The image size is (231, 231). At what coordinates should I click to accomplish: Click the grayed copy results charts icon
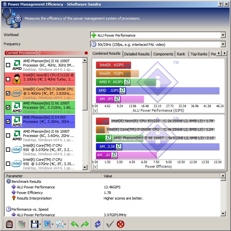click(x=22, y=224)
